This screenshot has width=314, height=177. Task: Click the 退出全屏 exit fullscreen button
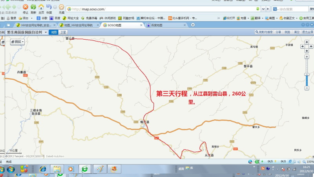307,32
